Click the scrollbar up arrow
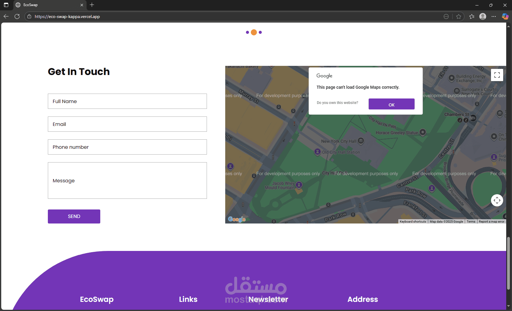The image size is (512, 311). [508, 26]
